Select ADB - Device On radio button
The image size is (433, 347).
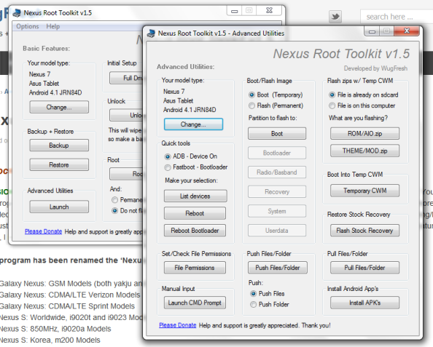(168, 156)
